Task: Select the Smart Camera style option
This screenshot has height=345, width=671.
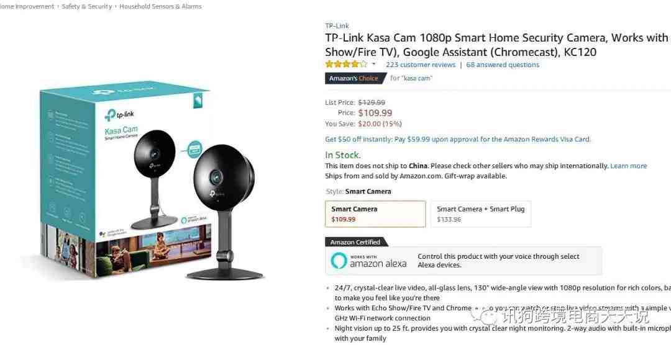Action: click(x=375, y=213)
